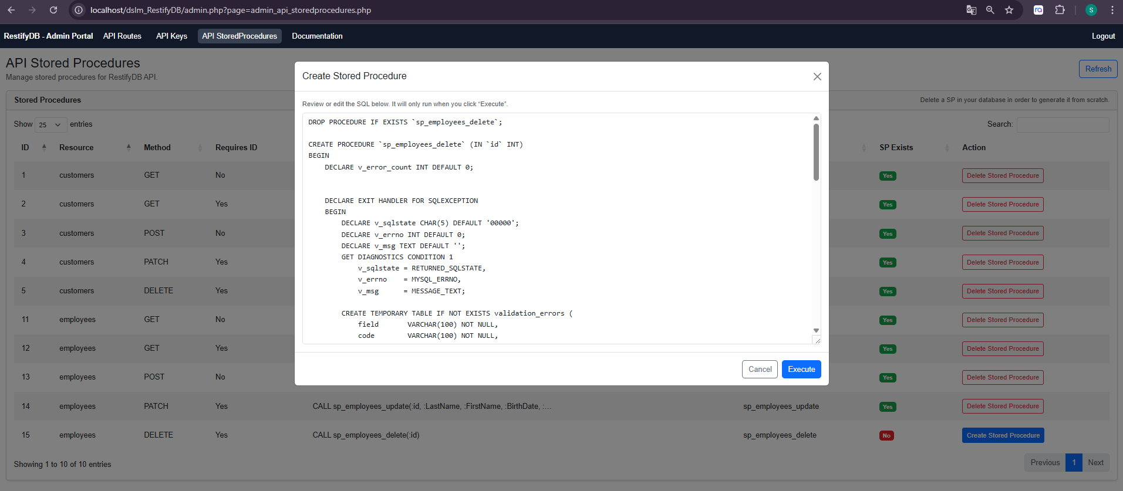Click the browser back arrow

(11, 10)
